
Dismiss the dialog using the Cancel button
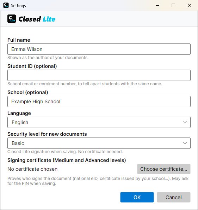point(174,197)
